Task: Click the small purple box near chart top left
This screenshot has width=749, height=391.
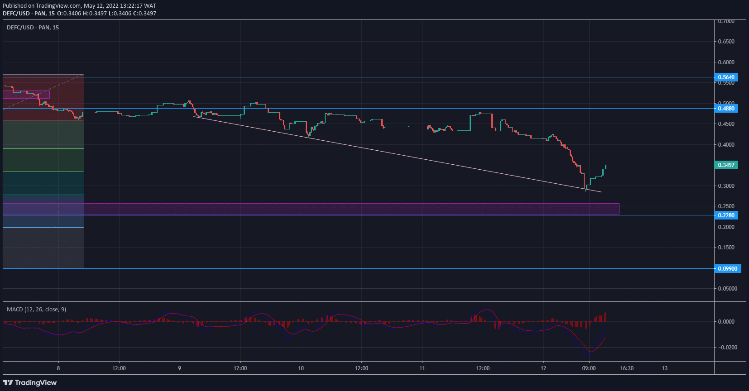Action: tap(26, 95)
